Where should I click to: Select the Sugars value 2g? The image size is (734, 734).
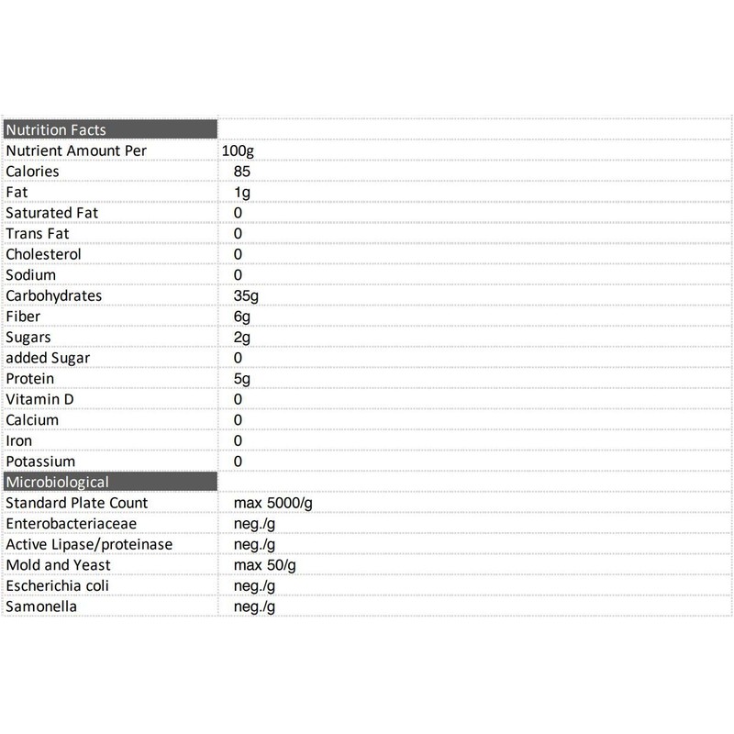242,337
